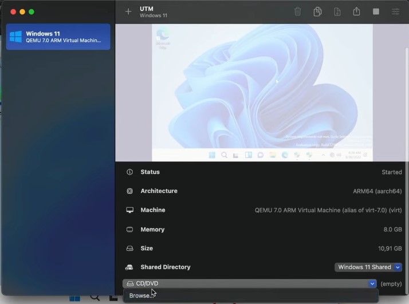This screenshot has width=409, height=304.
Task: Expand the CD/DVD drive dropdown
Action: [x=250, y=283]
